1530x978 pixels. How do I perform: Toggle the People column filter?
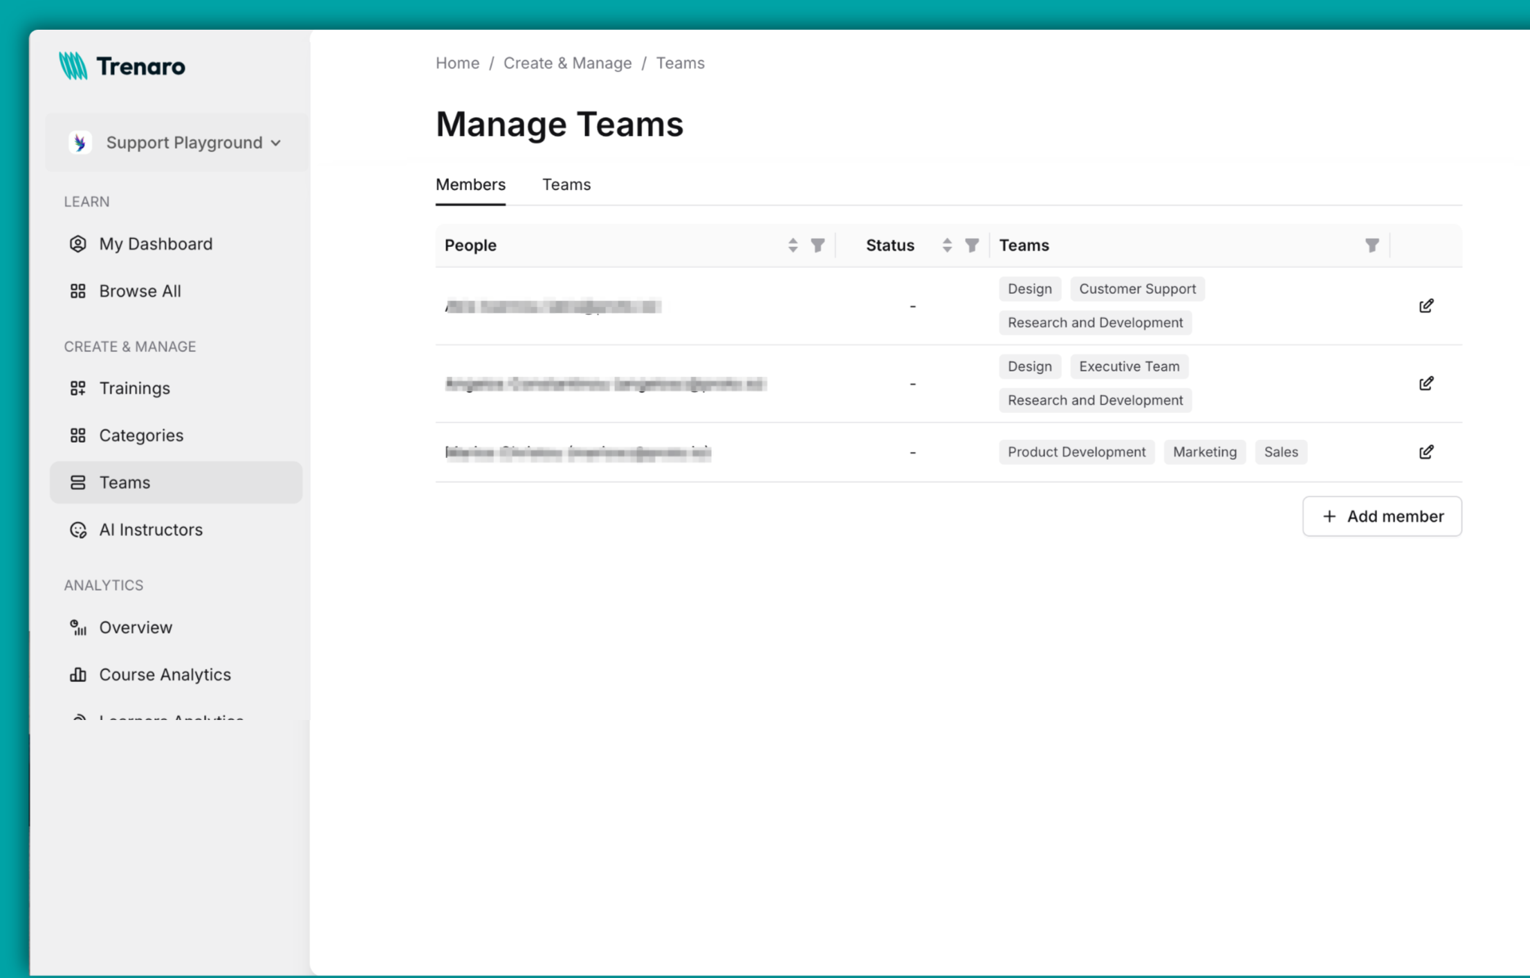[818, 245]
